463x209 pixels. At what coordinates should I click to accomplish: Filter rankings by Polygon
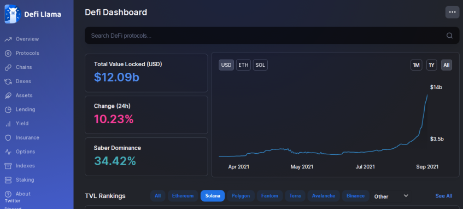pyautogui.click(x=241, y=196)
